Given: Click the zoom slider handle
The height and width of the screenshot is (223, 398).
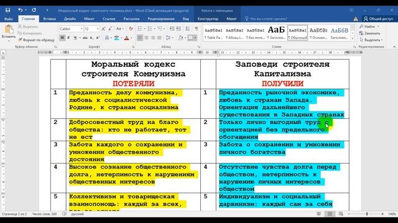Looking at the screenshot, I should 367,214.
